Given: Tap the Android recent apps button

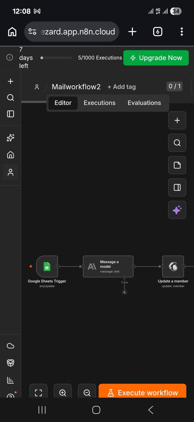Looking at the screenshot, I should click(42, 410).
